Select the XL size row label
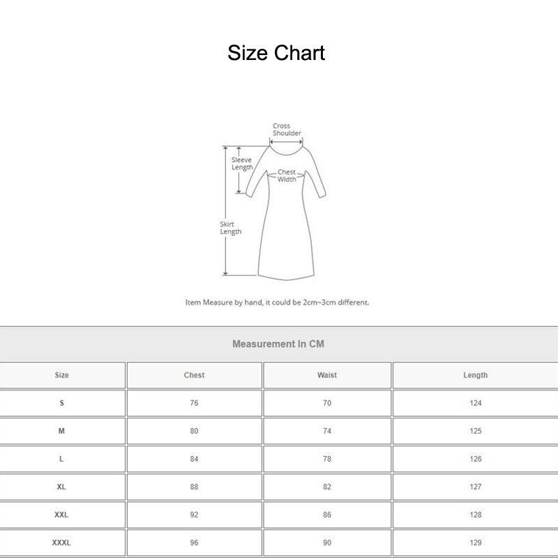Screen dimensions: 558x558 (62, 488)
